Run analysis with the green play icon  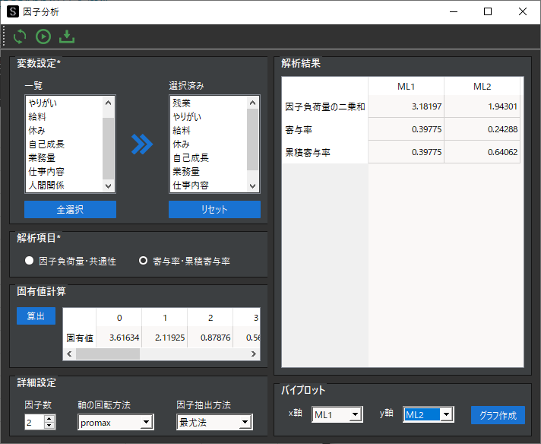[43, 36]
